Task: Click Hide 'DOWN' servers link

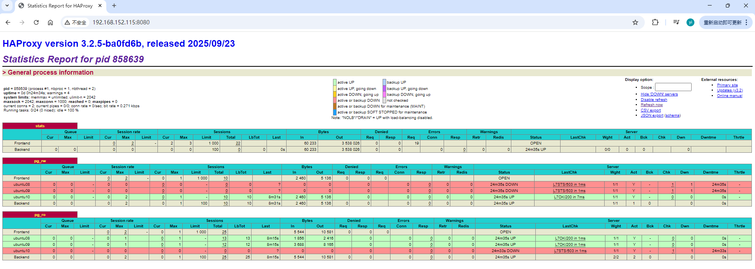Action: pyautogui.click(x=659, y=94)
